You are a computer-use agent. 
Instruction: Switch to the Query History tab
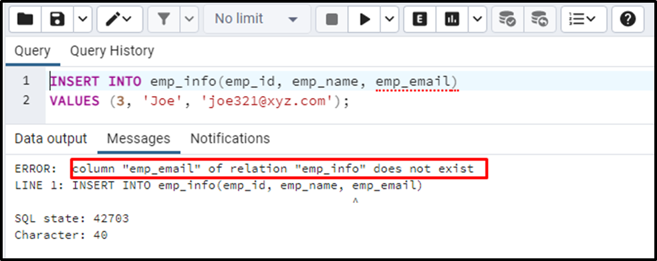coord(112,51)
